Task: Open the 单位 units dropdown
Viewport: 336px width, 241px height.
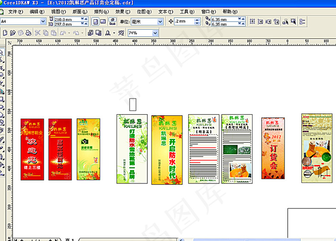Action: [x=160, y=22]
